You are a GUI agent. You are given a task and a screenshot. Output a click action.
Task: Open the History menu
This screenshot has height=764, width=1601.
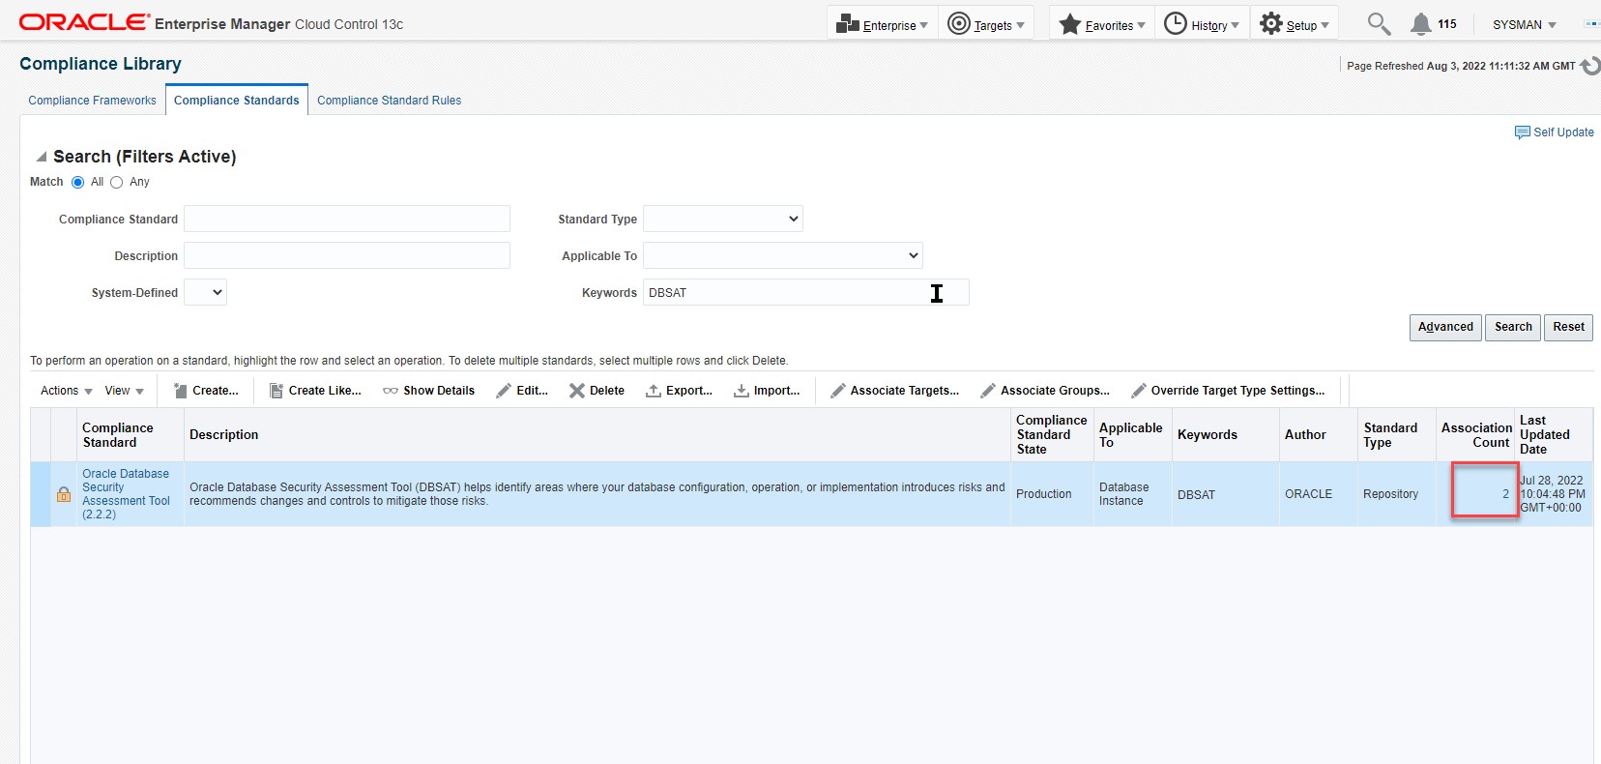point(1202,24)
